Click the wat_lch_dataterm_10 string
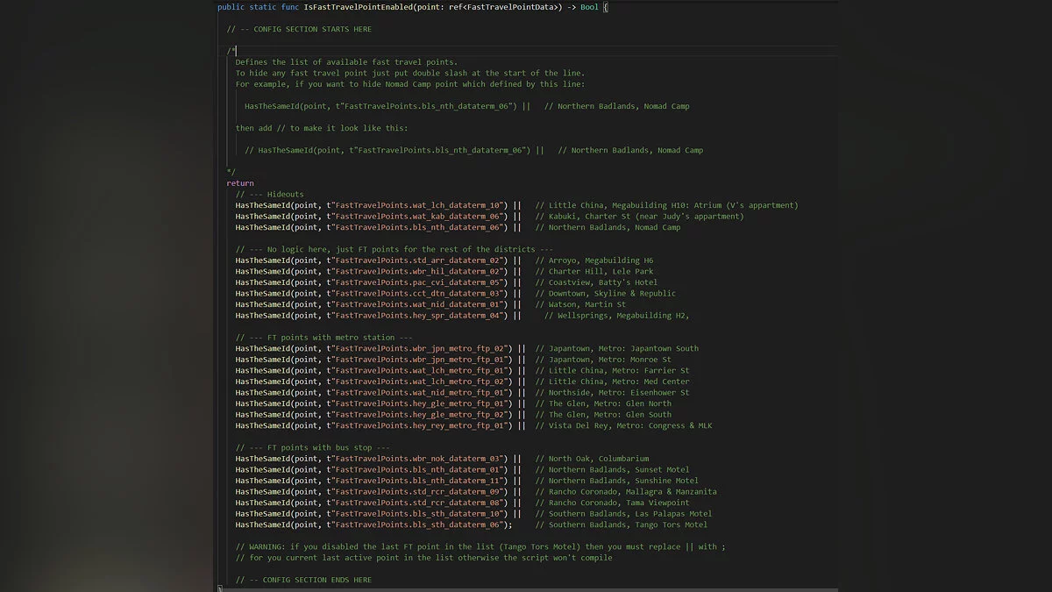The width and height of the screenshot is (1052, 592). coord(419,205)
